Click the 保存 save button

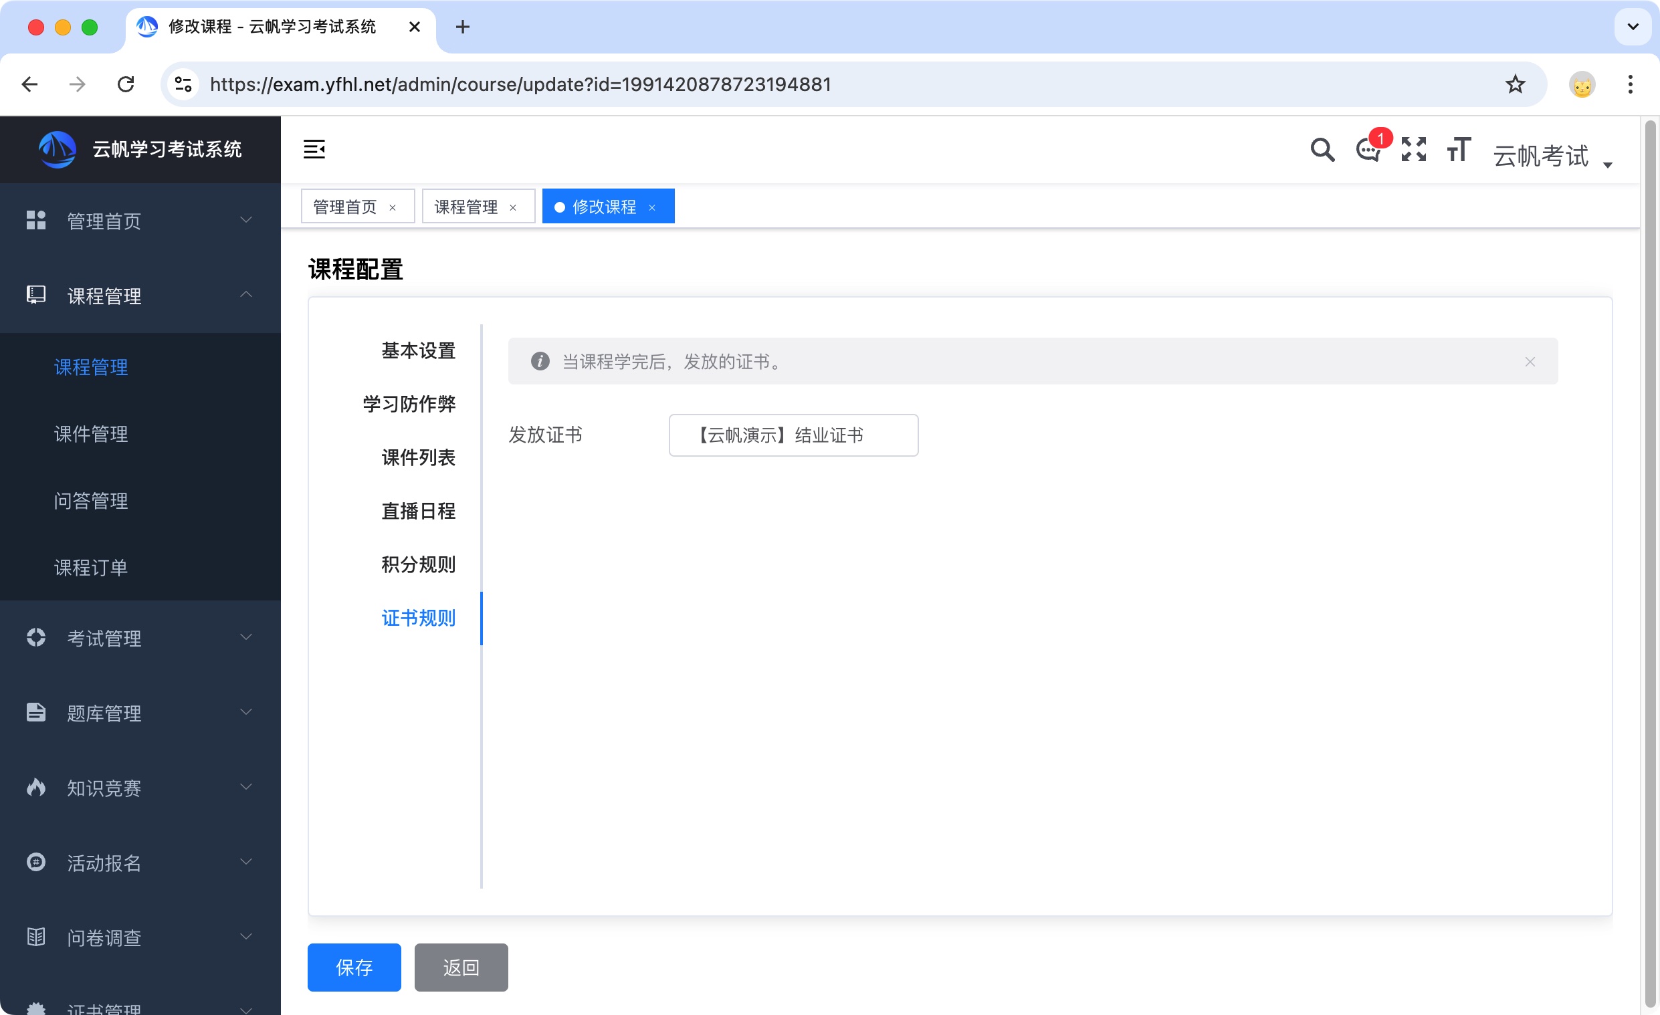point(354,967)
